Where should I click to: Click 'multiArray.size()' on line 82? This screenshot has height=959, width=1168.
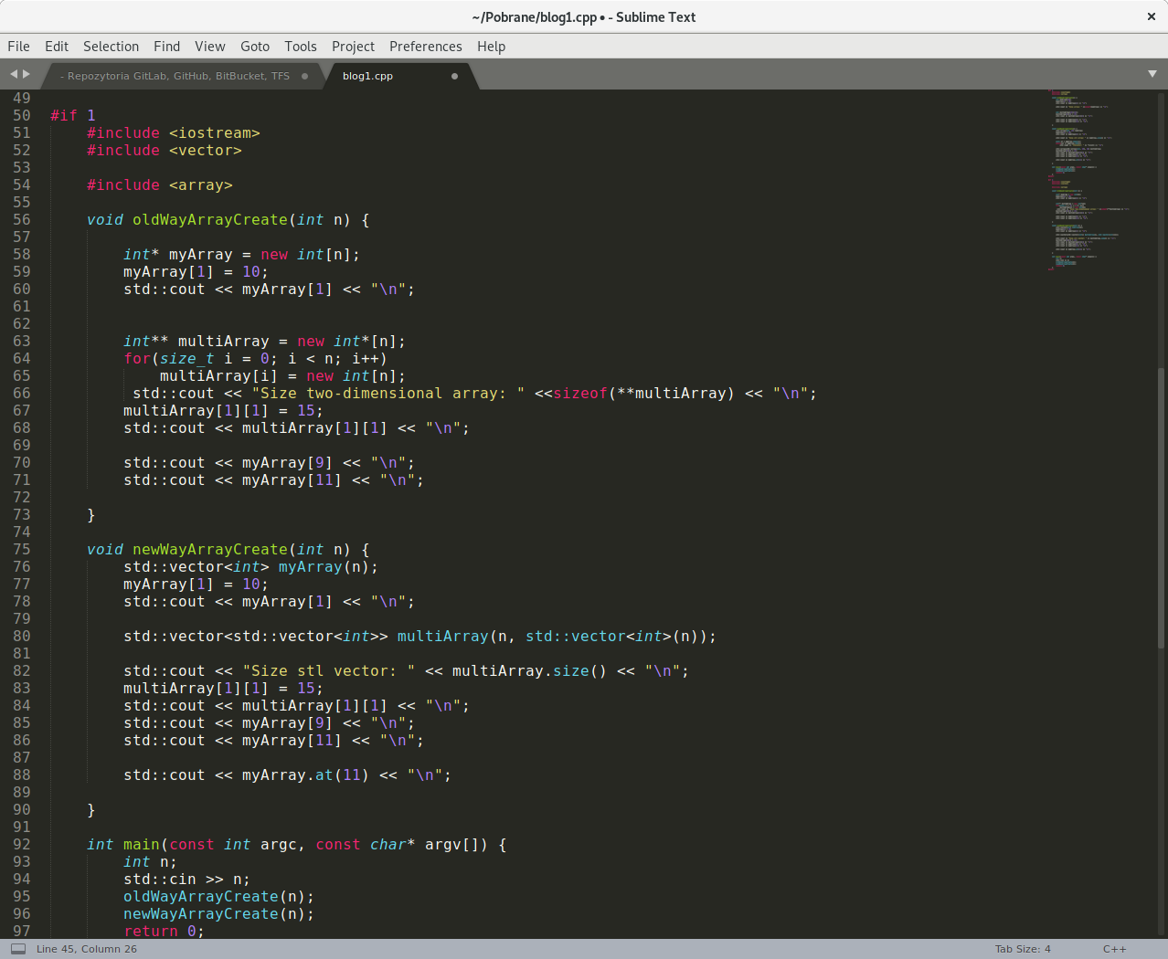(x=530, y=670)
